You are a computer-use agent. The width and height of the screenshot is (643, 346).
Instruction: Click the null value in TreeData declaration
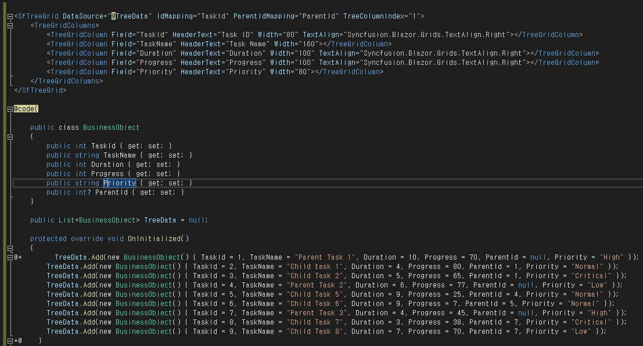click(x=197, y=220)
